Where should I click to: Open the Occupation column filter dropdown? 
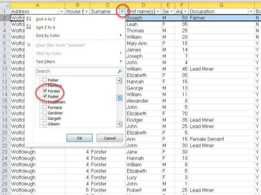tap(251, 11)
